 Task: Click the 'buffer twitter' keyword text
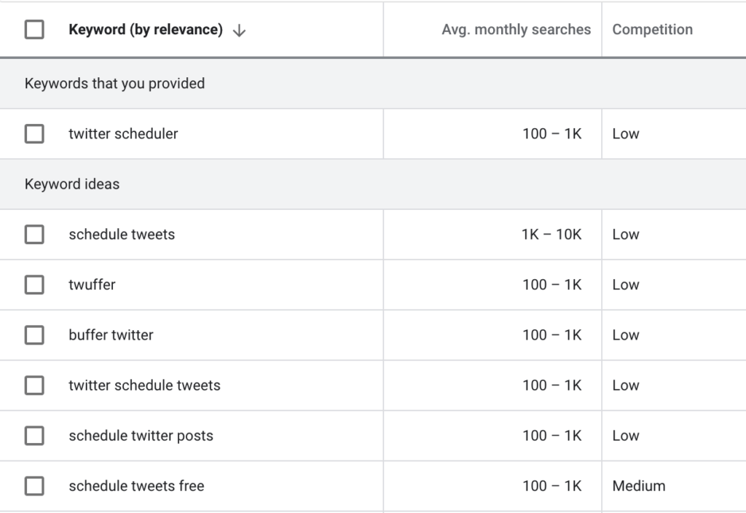coord(111,335)
